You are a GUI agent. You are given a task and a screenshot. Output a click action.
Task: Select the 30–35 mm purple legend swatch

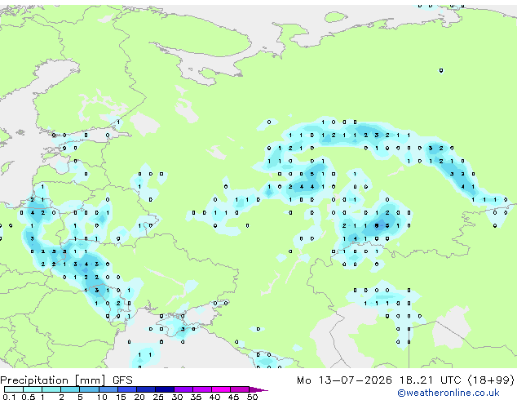point(183,389)
